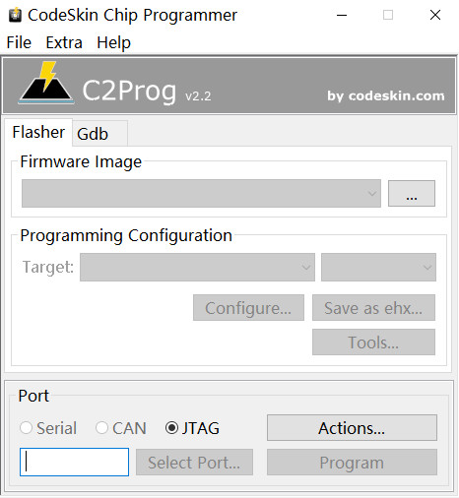Open the File menu

point(19,42)
